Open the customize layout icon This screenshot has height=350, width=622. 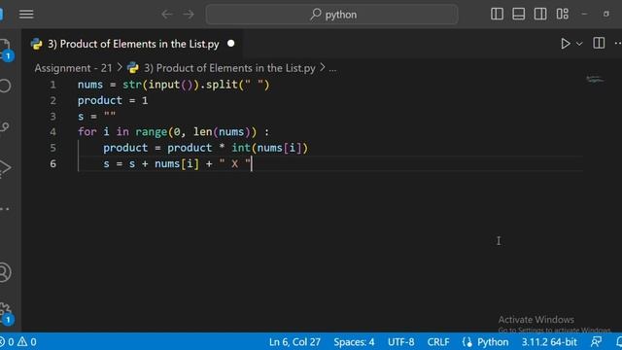tap(562, 14)
